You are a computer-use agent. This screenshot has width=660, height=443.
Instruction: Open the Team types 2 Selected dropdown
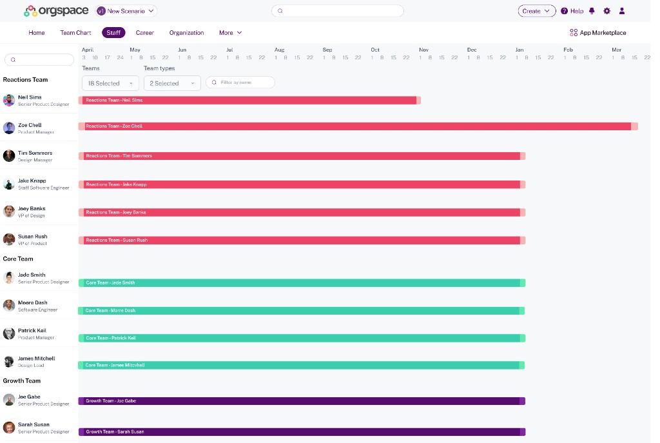pyautogui.click(x=172, y=83)
